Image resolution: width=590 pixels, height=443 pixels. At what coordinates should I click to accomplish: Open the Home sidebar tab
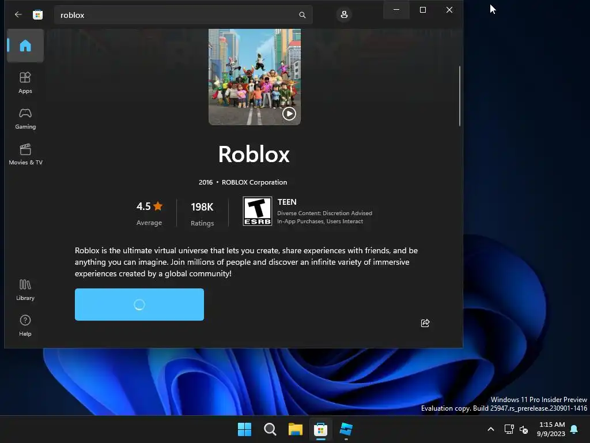click(25, 46)
